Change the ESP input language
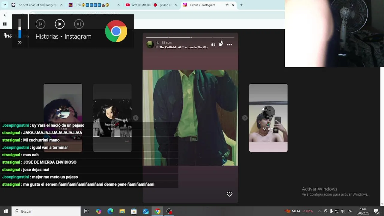Image resolution: width=384 pixels, height=216 pixels. [350, 211]
